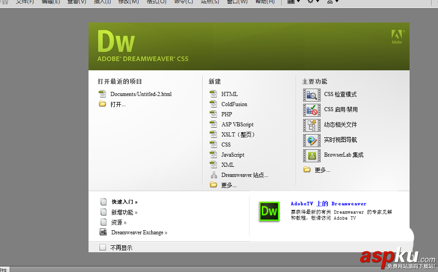This screenshot has height=272, width=438.
Task: Open the Dreamweaver 站点... site setup
Action: tap(245, 175)
